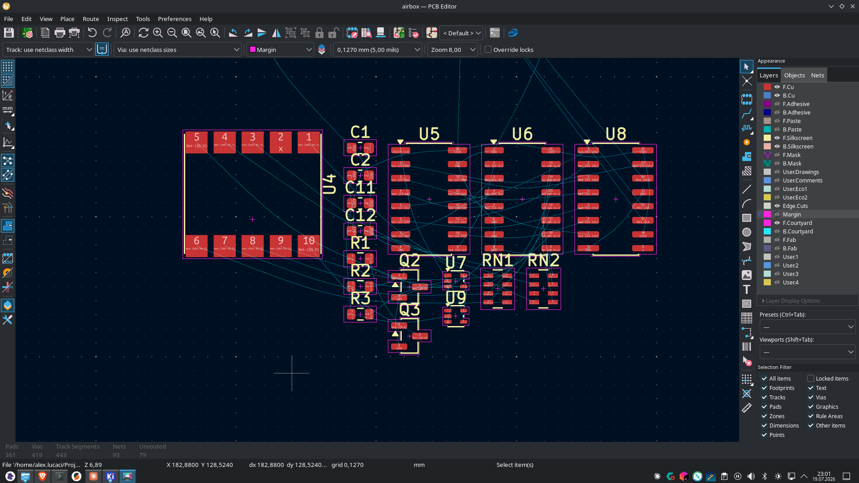The height and width of the screenshot is (483, 859).
Task: Toggle visibility eye for B.Cu layer
Action: click(x=778, y=95)
